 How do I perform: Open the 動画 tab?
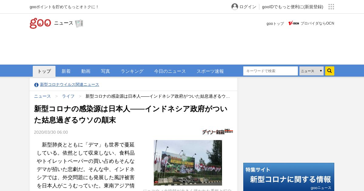click(x=86, y=71)
